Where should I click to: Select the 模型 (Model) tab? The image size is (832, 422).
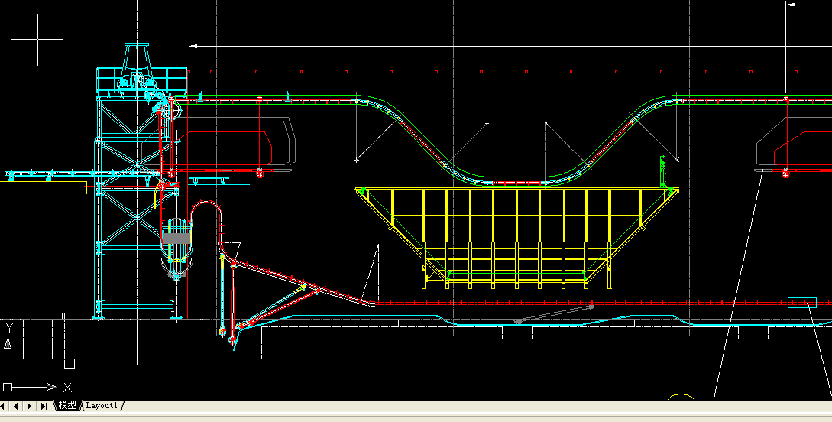click(68, 405)
